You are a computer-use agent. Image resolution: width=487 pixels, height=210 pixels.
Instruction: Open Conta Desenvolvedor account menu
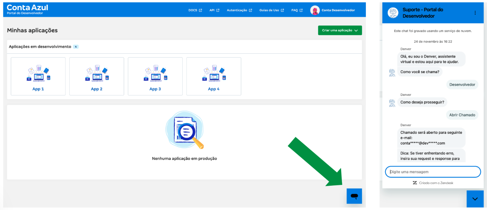pyautogui.click(x=338, y=10)
